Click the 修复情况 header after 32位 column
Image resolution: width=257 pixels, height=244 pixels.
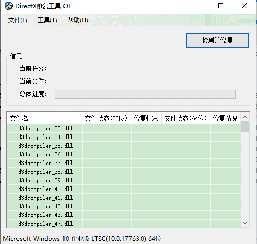point(146,118)
